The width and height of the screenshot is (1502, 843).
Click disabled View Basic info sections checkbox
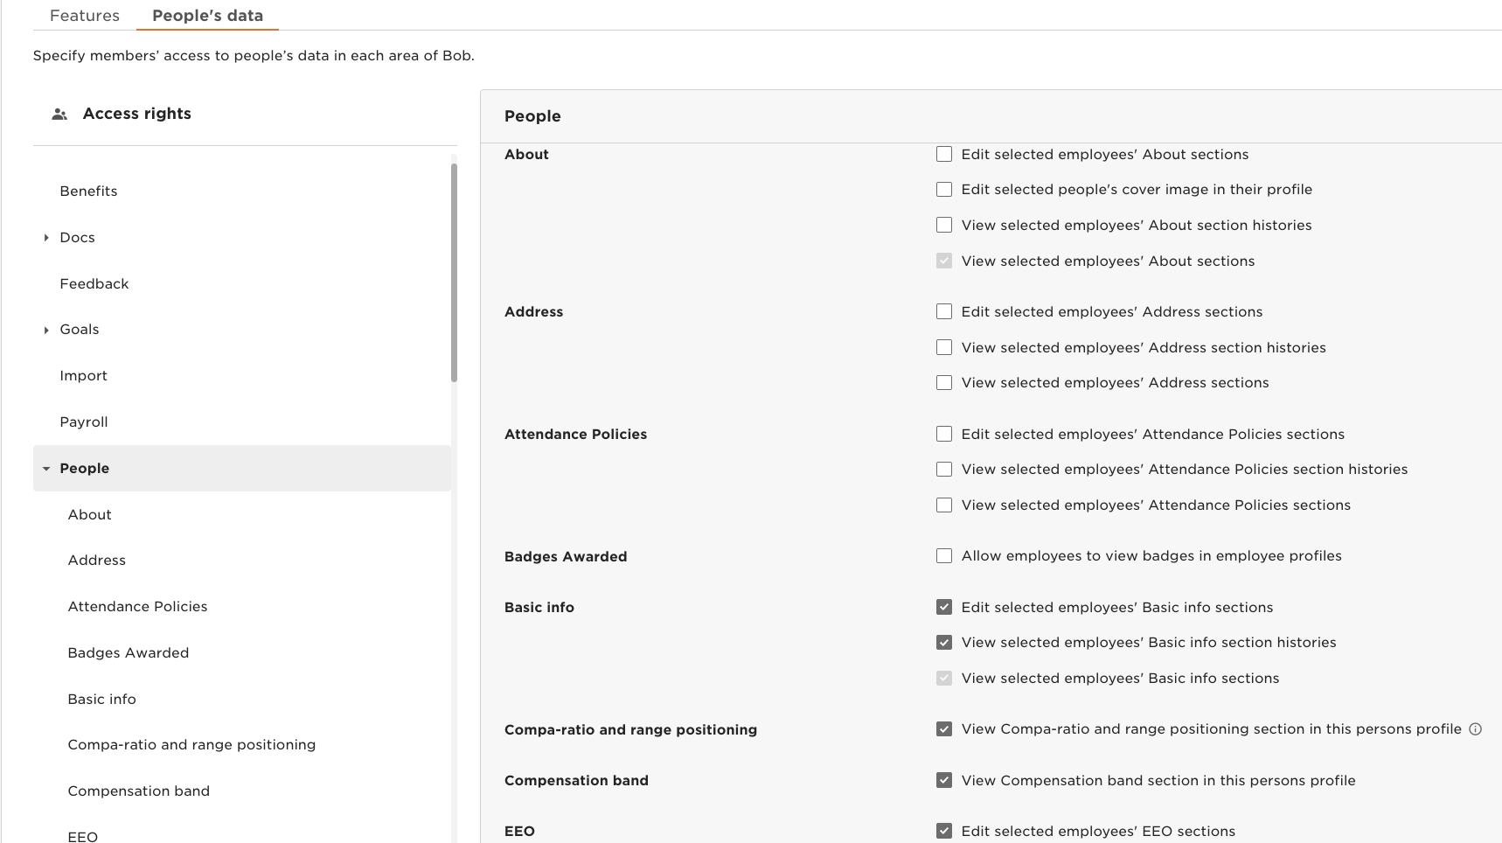(944, 679)
